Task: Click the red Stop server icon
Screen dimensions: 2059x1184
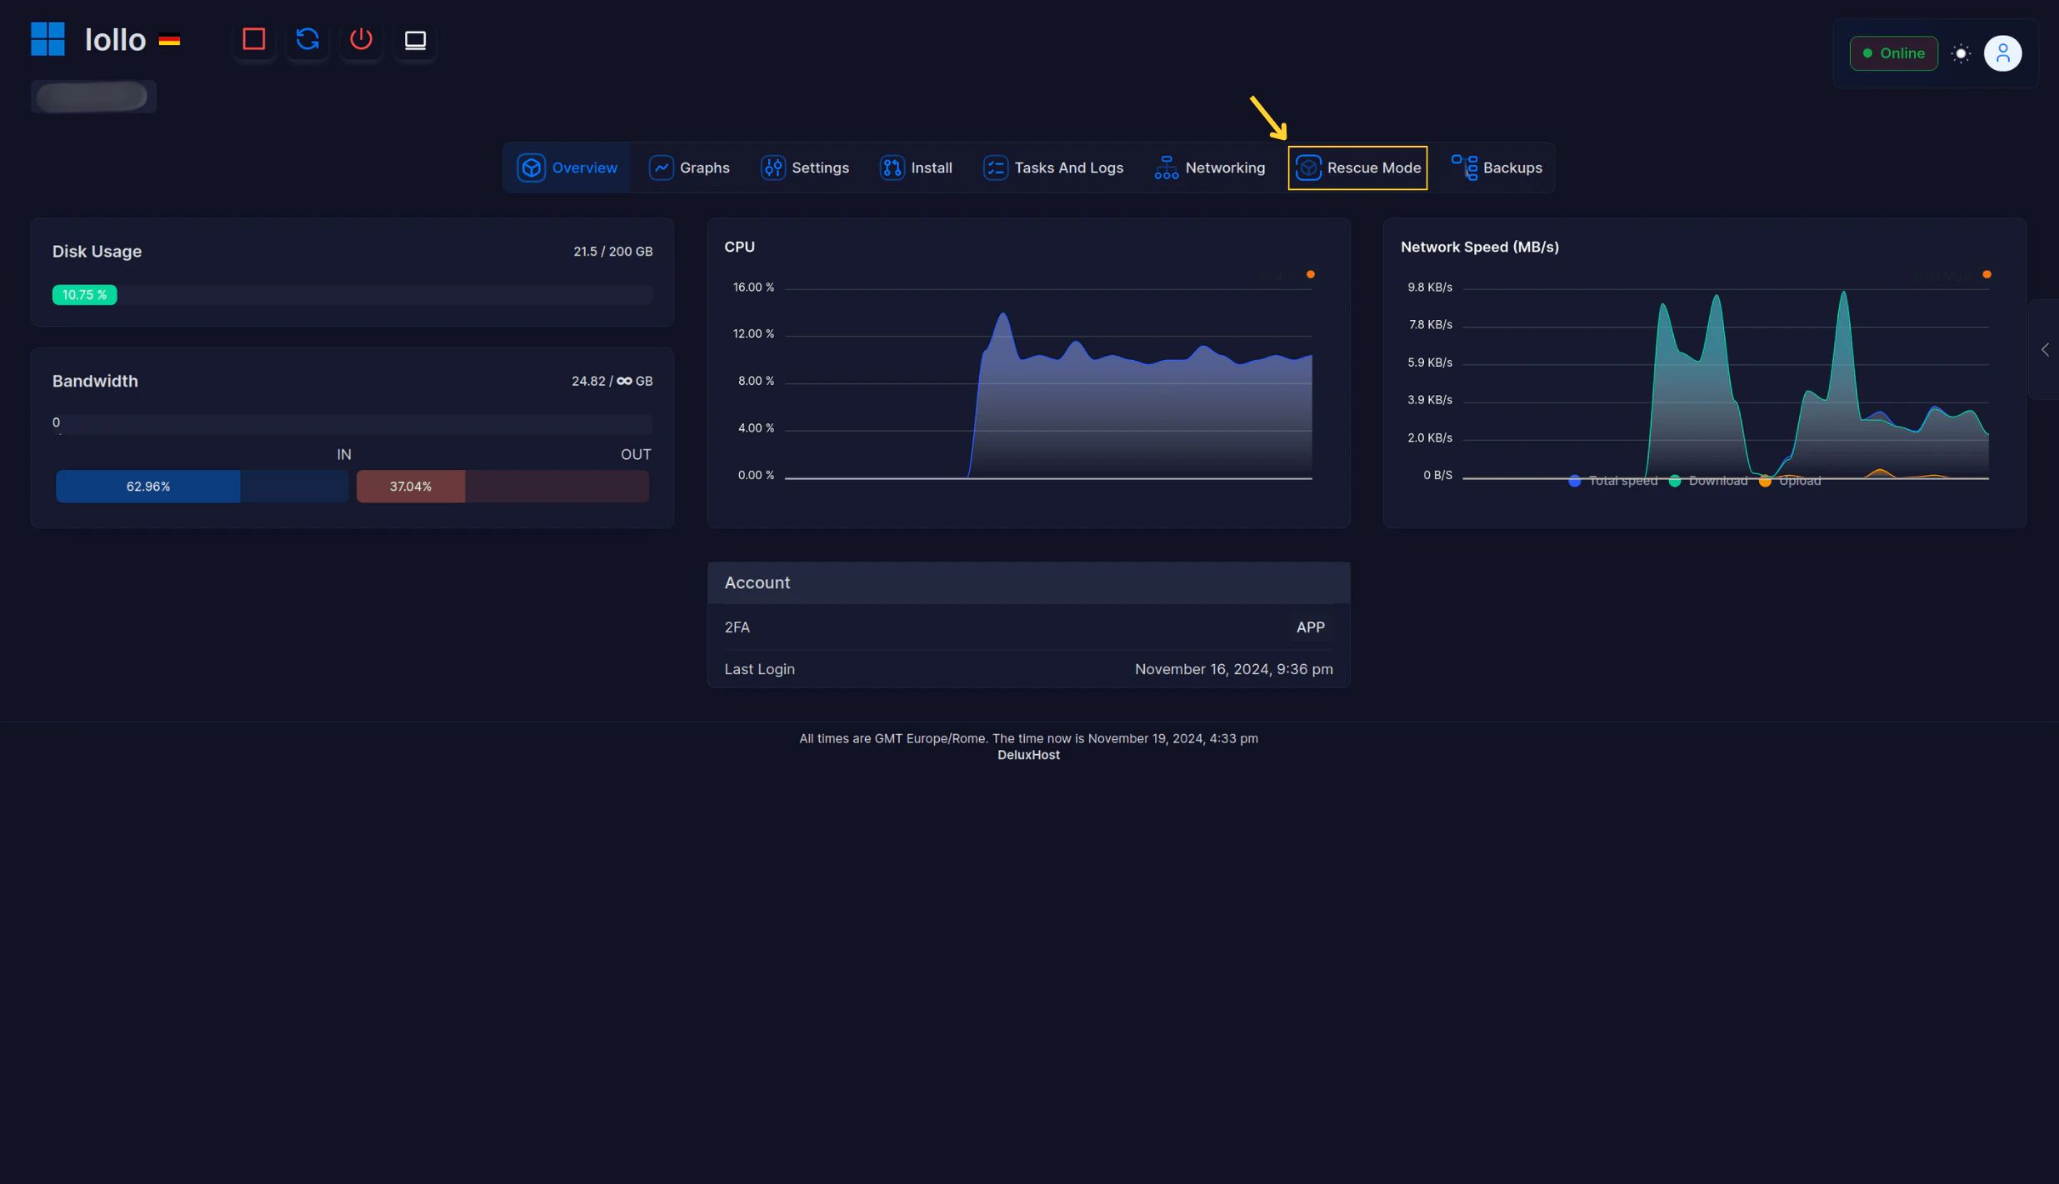Action: click(253, 40)
